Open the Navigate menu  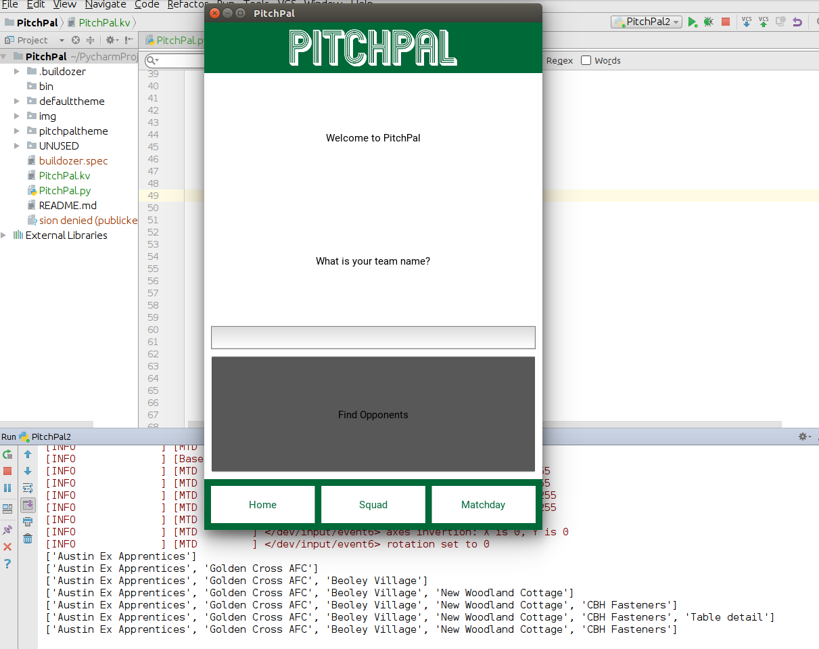click(106, 5)
